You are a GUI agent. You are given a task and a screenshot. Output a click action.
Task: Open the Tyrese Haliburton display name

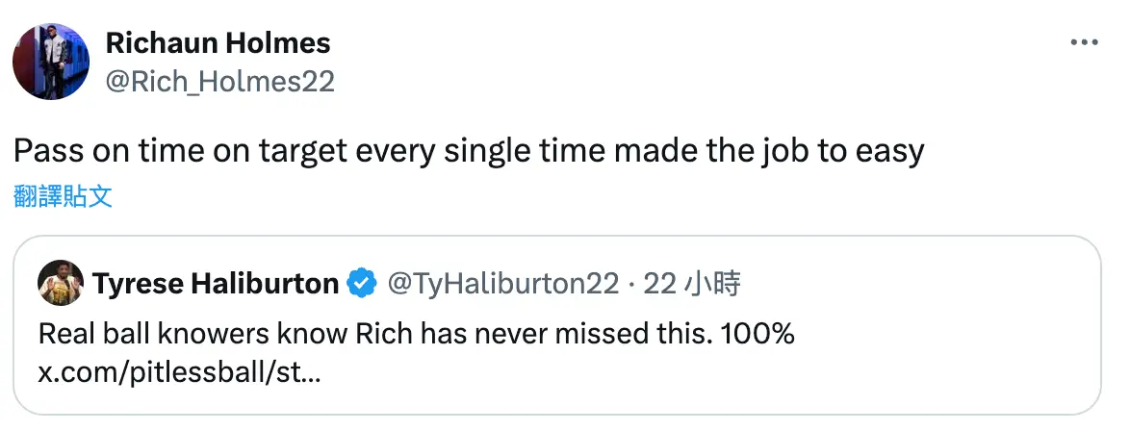(216, 284)
